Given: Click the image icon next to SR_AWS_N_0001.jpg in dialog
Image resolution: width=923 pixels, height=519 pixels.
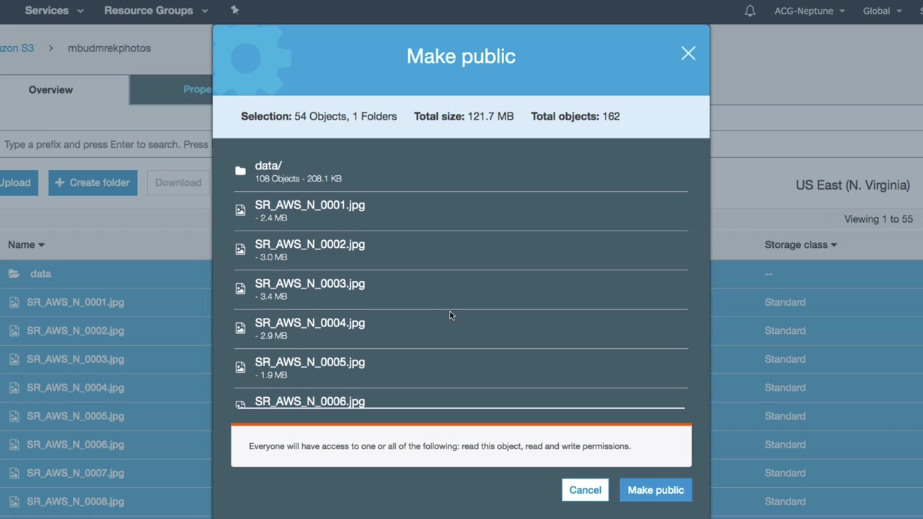Looking at the screenshot, I should 240,210.
